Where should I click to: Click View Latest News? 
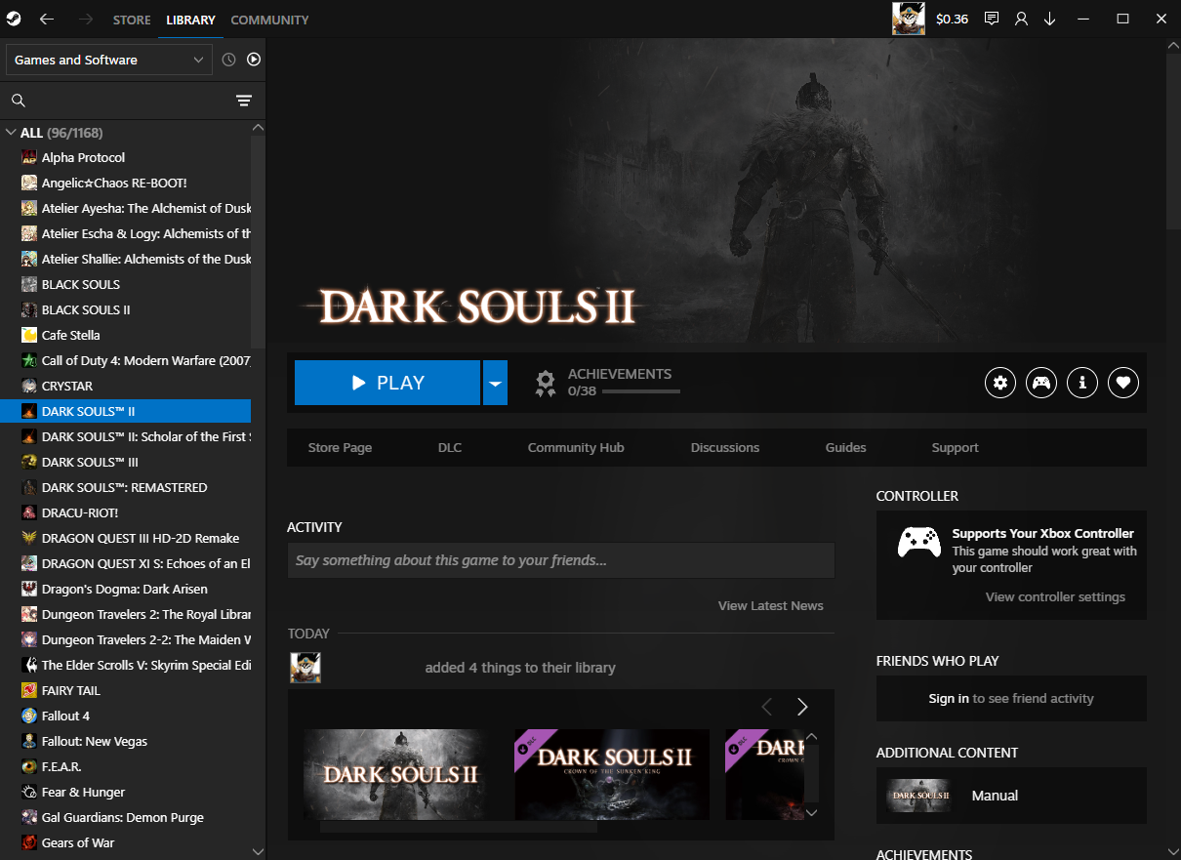tap(771, 605)
